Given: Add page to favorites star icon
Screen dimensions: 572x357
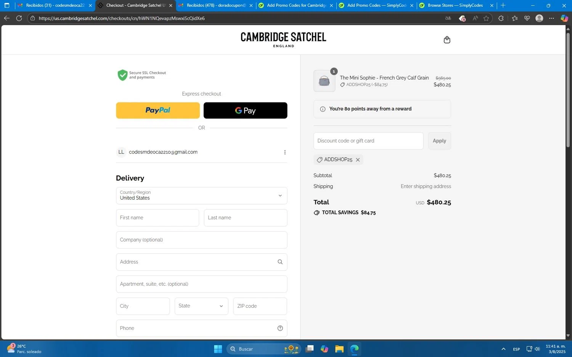Looking at the screenshot, I should coord(486,18).
